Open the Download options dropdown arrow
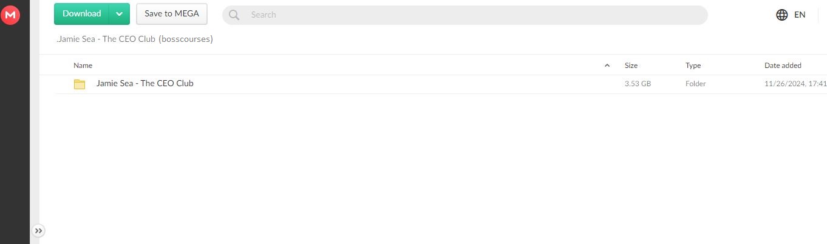The width and height of the screenshot is (827, 244). [120, 14]
